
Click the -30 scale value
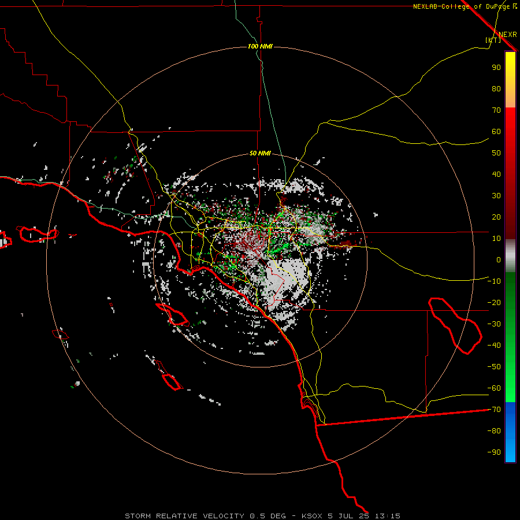(494, 324)
